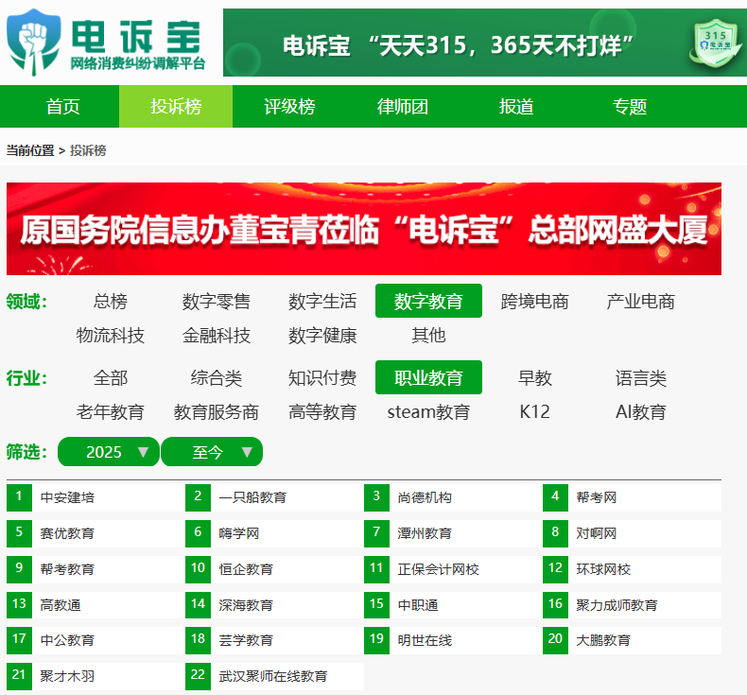Open rank 6 entry 嗨学网

click(239, 533)
